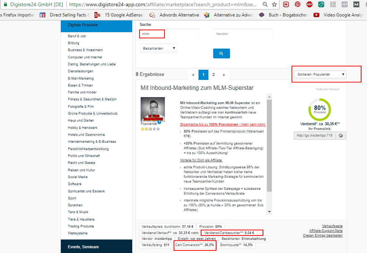Open the Pinterest browser extension

coord(297,4)
